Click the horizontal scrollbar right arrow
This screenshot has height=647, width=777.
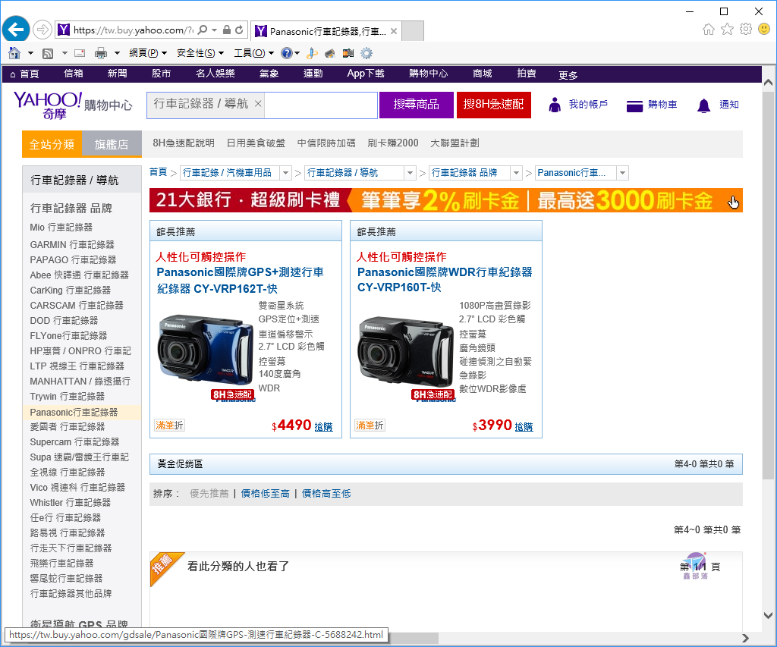pos(745,638)
